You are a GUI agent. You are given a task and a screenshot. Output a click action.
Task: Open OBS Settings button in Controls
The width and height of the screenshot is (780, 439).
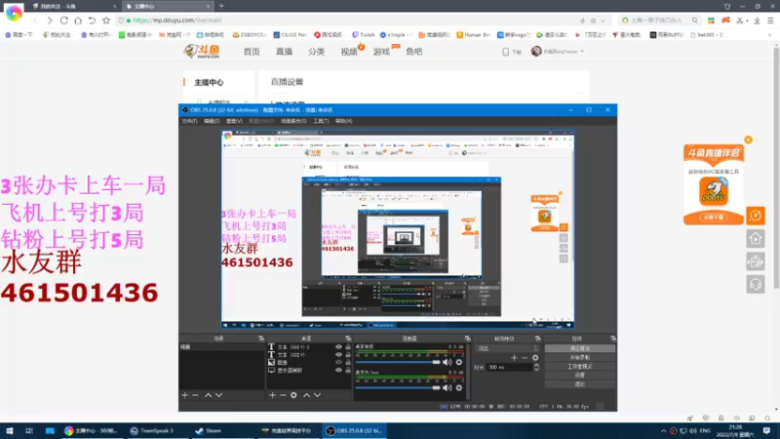click(x=580, y=376)
